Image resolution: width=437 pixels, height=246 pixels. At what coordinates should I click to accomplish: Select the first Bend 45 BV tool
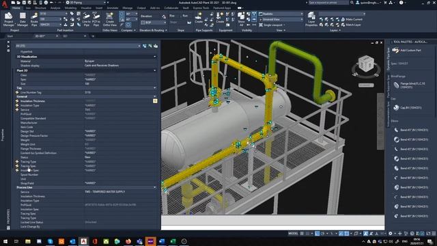pyautogui.click(x=410, y=130)
